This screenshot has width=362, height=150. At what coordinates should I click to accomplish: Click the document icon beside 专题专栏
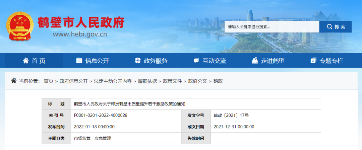313,61
